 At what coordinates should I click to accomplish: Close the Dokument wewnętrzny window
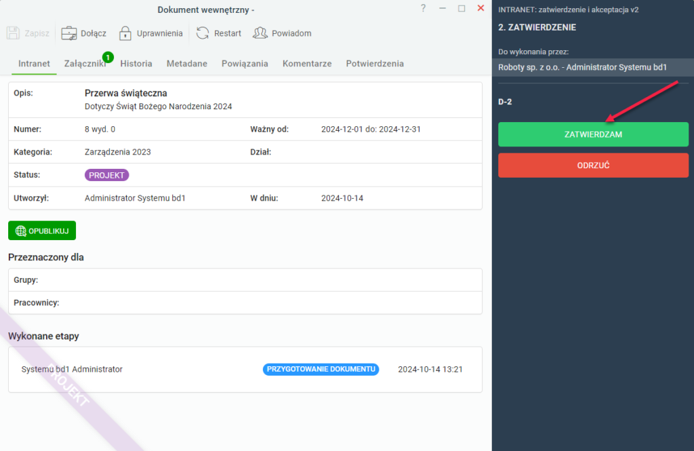481,8
